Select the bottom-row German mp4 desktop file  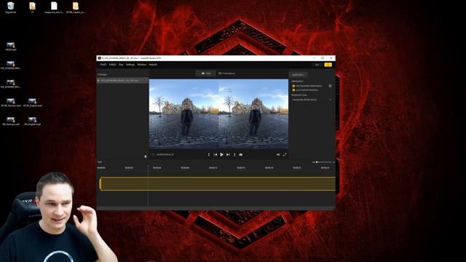(x=11, y=122)
